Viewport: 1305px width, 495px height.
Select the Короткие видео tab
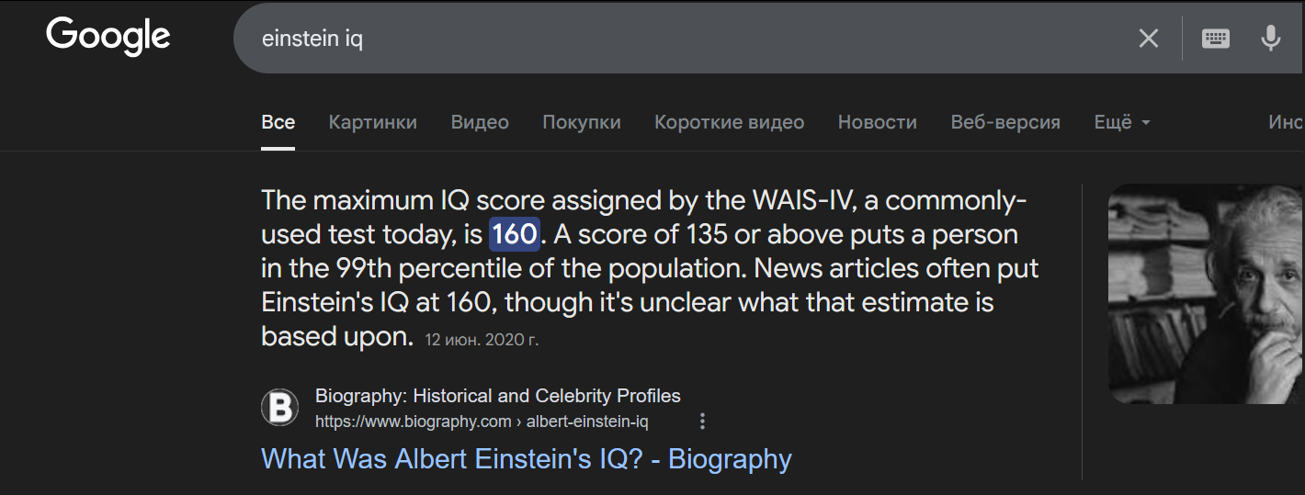click(x=729, y=122)
